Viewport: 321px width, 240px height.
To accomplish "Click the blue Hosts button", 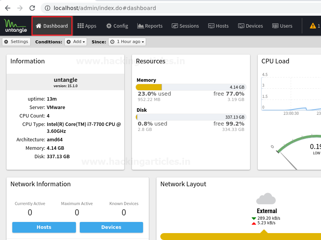I will pyautogui.click(x=44, y=227).
